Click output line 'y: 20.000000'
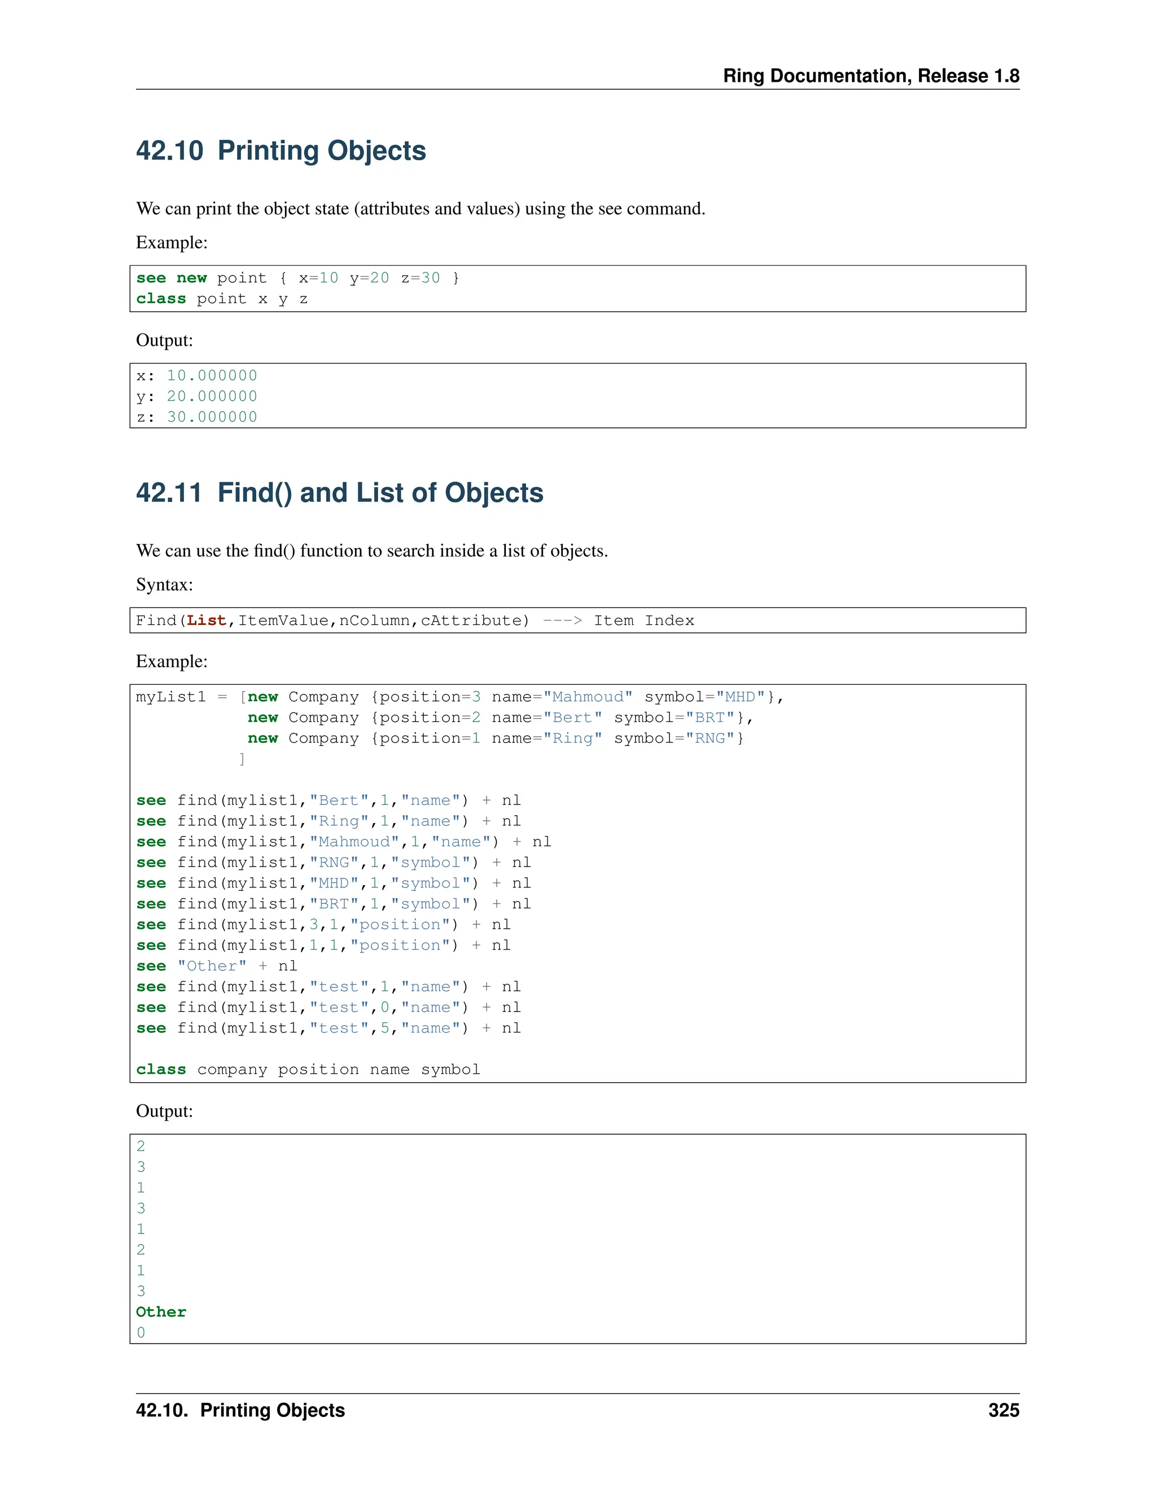Image resolution: width=1156 pixels, height=1496 pixels. click(x=196, y=396)
